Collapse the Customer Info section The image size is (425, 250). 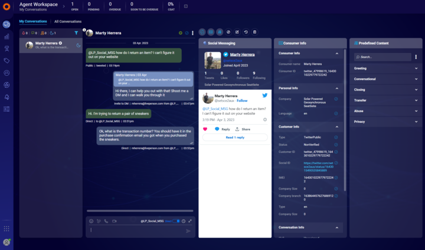click(x=336, y=127)
